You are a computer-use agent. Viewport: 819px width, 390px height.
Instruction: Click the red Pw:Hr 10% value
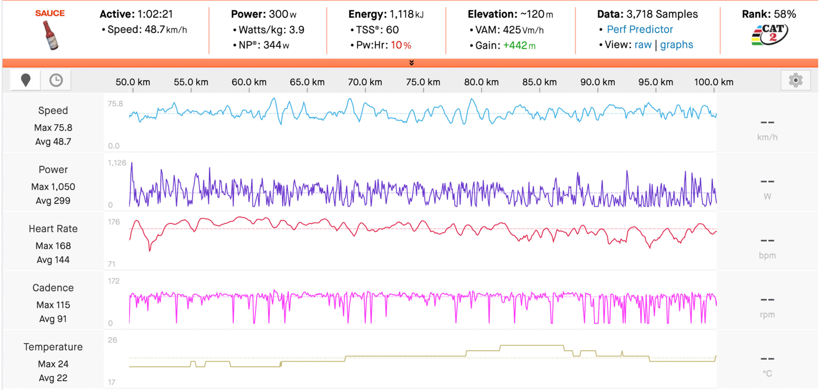coord(401,45)
